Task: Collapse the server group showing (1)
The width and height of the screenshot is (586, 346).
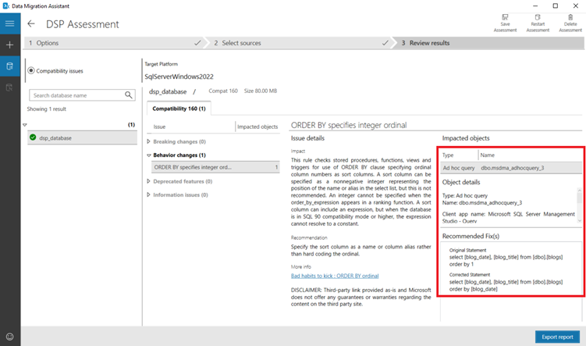Action: pos(25,125)
